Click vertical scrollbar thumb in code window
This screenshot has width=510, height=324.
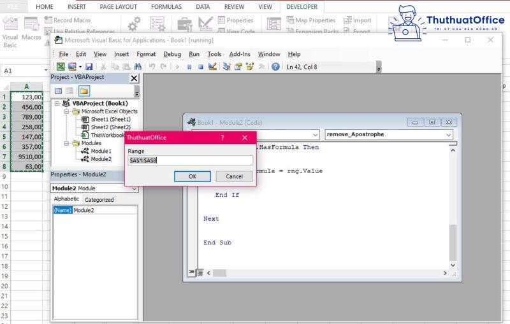tap(453, 242)
